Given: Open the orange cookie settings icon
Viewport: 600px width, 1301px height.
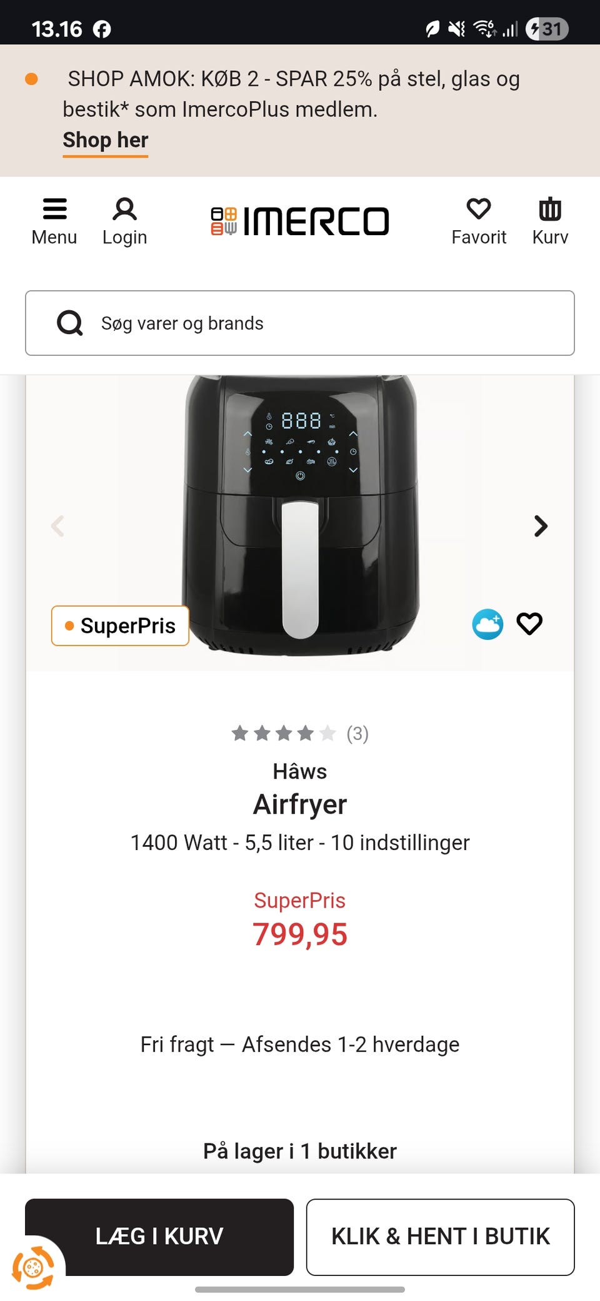Looking at the screenshot, I should tap(32, 1268).
